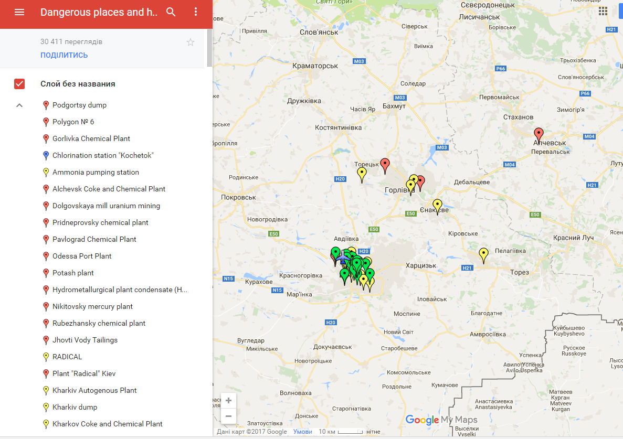Open search in the map panel
Viewport: 623px width, 439px height.
click(171, 12)
